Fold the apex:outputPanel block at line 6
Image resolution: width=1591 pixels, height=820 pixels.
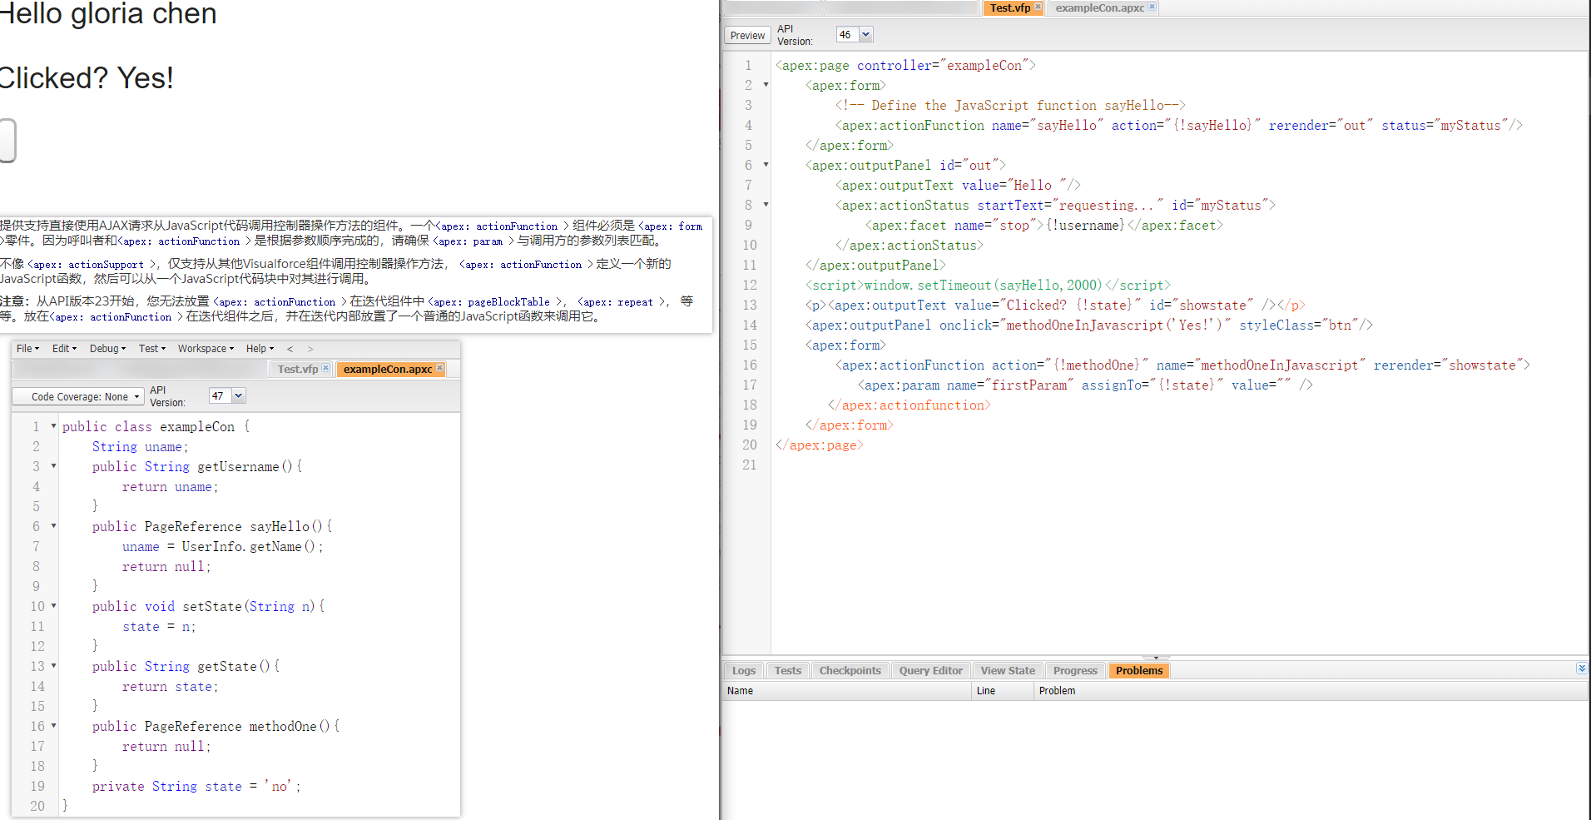(766, 165)
